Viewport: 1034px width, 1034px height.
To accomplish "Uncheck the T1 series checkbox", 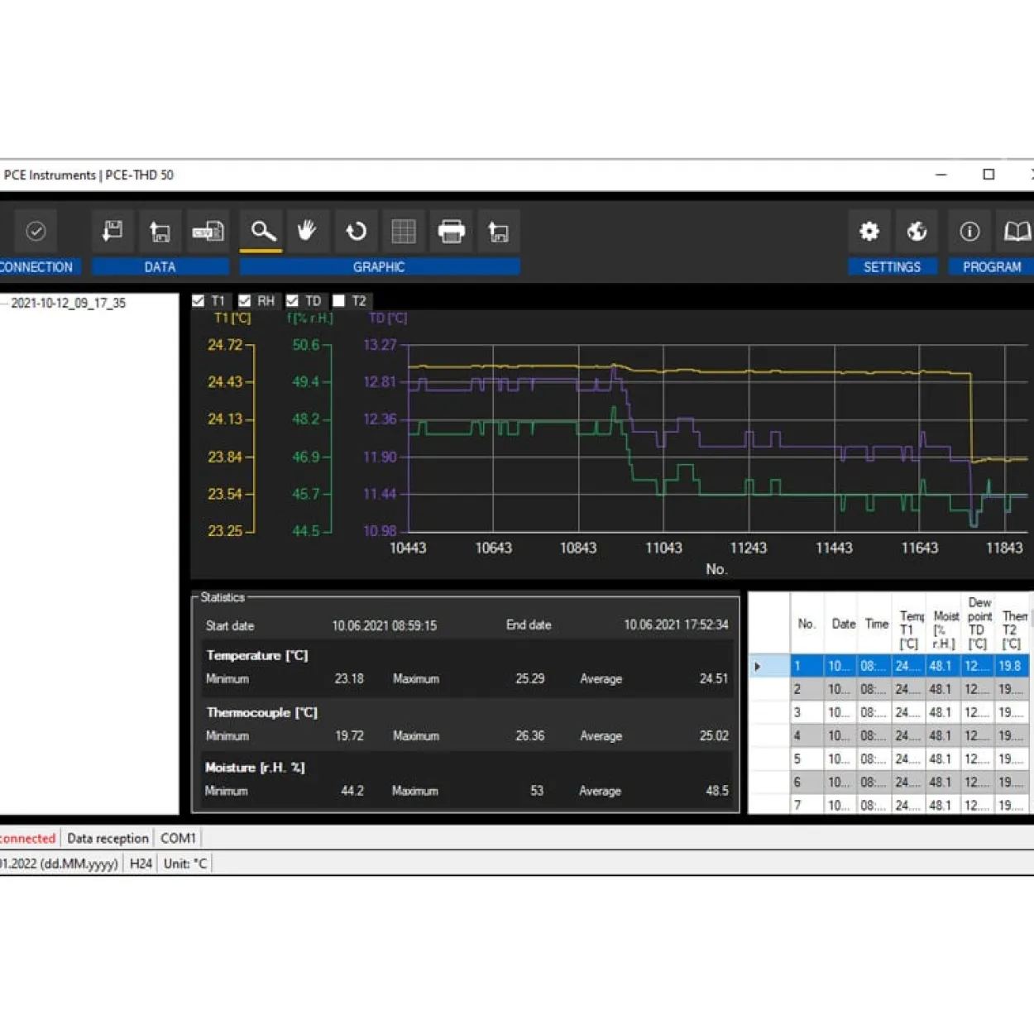I will pyautogui.click(x=199, y=301).
